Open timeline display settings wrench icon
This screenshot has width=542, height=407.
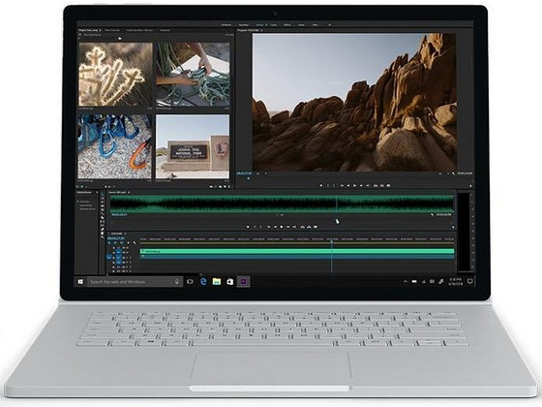[135, 243]
